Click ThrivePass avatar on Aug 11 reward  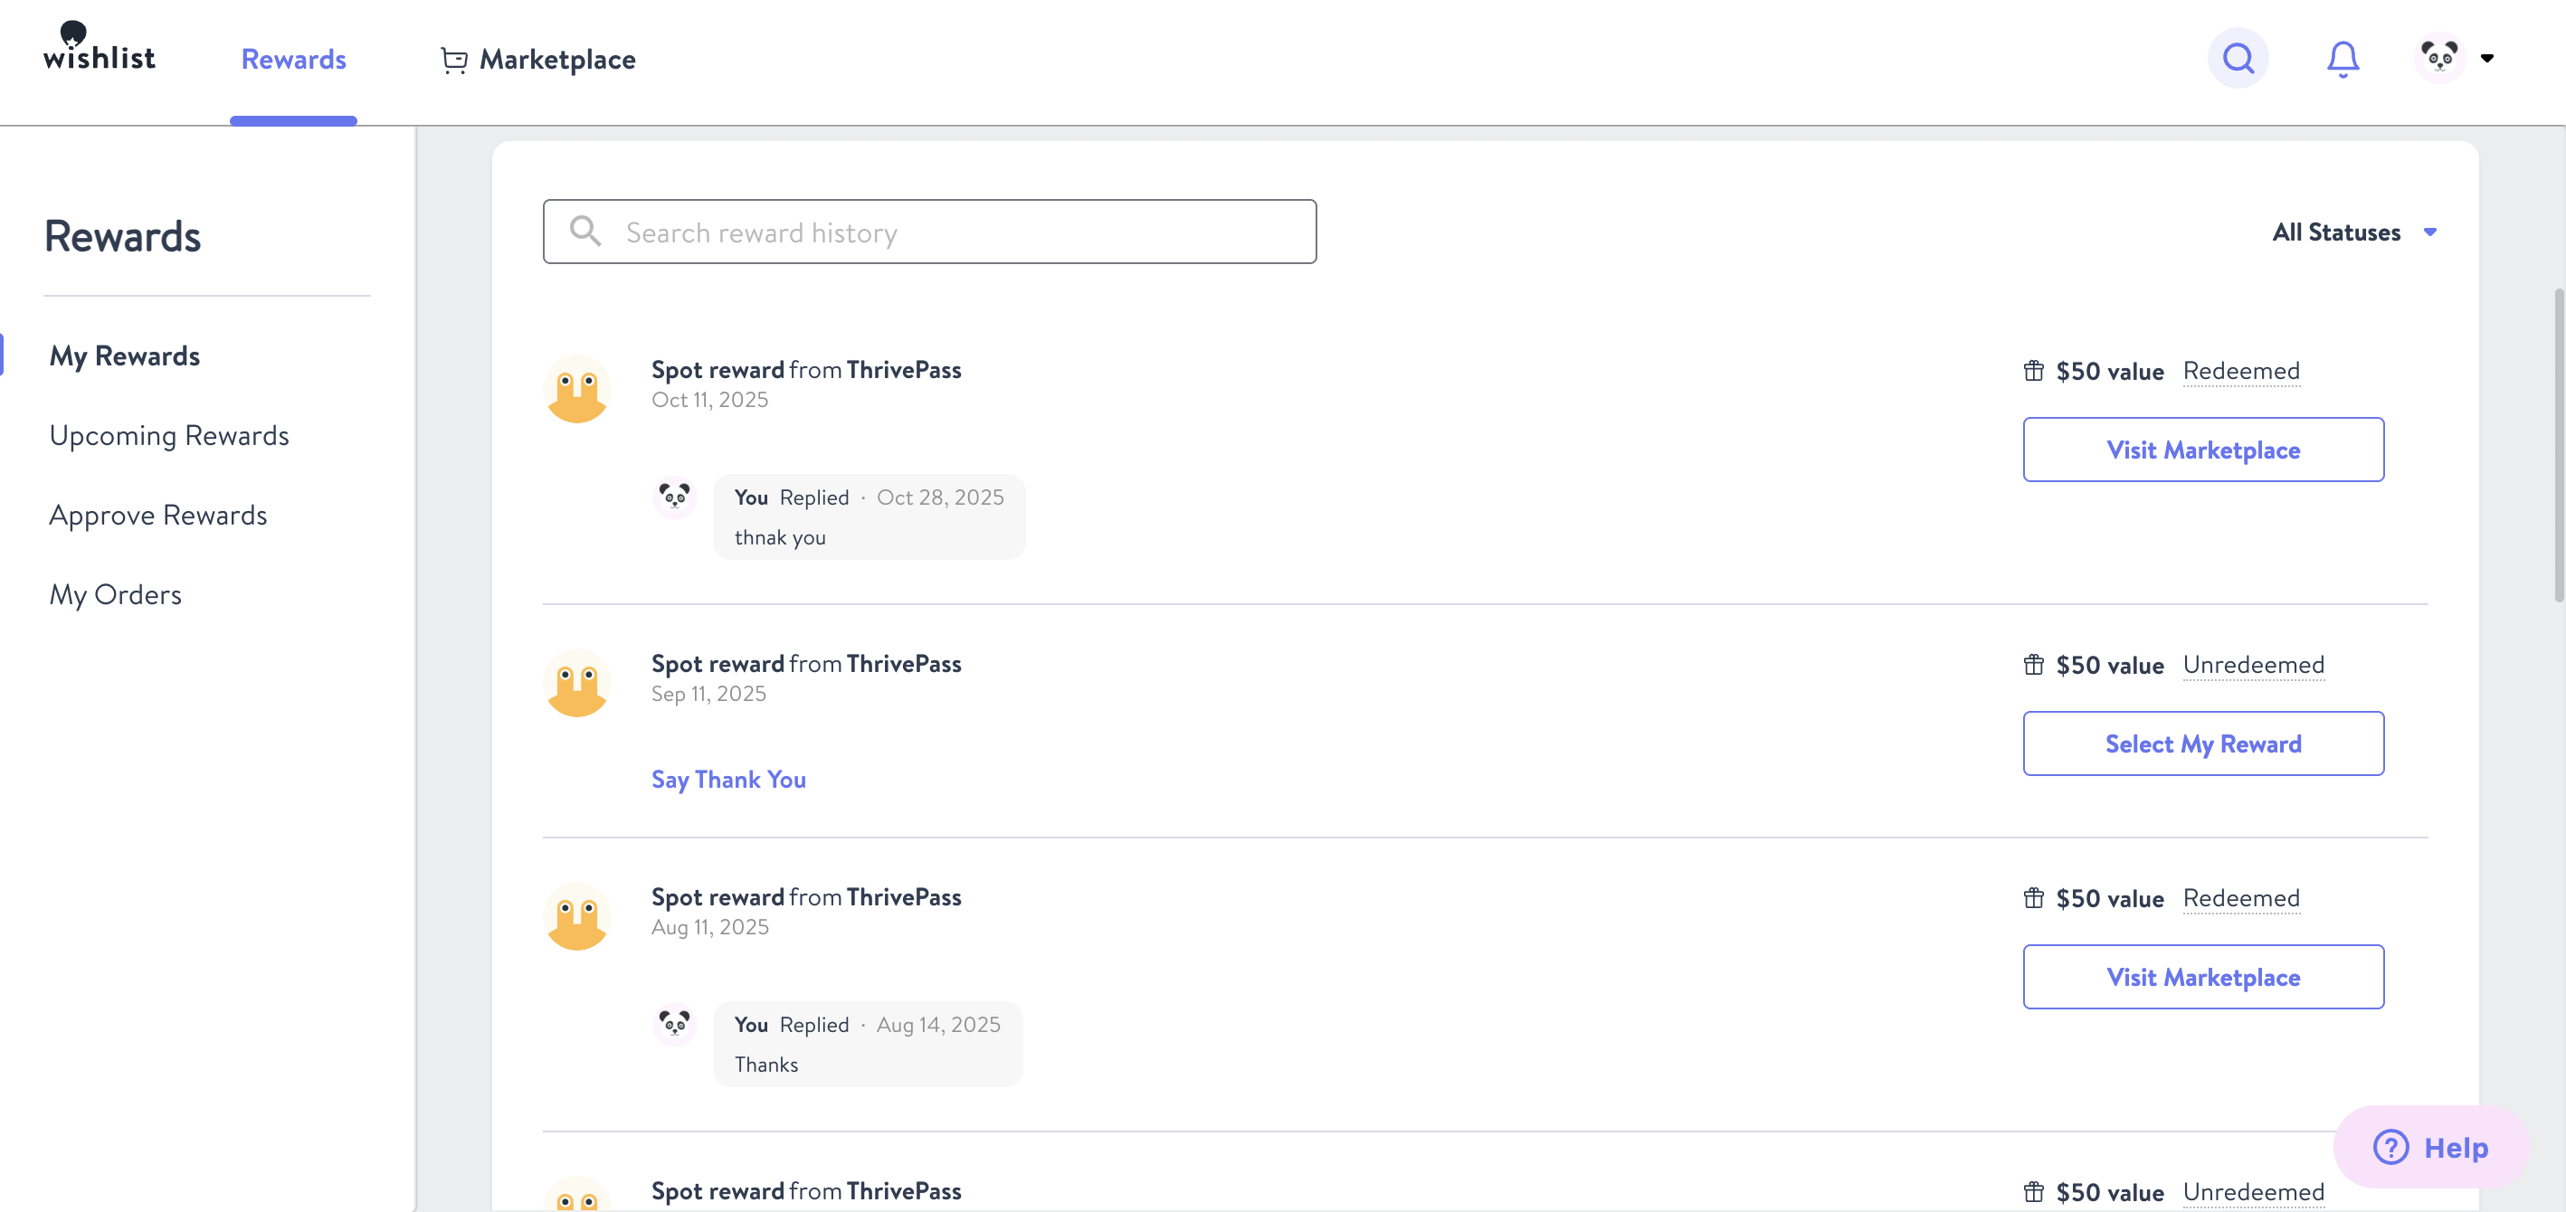click(576, 916)
